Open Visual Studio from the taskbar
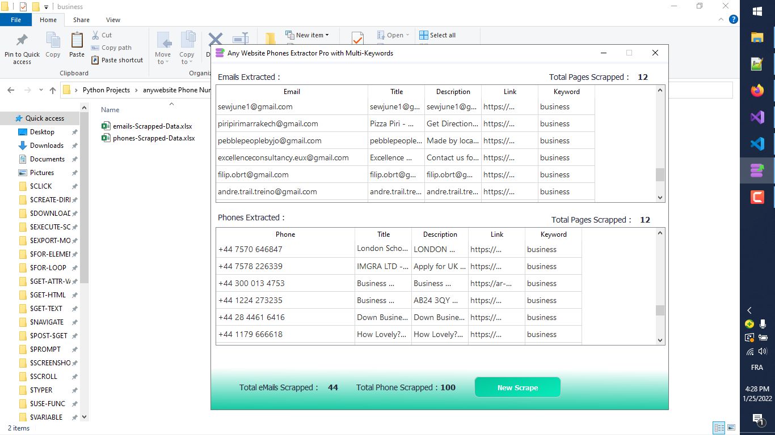 757,117
